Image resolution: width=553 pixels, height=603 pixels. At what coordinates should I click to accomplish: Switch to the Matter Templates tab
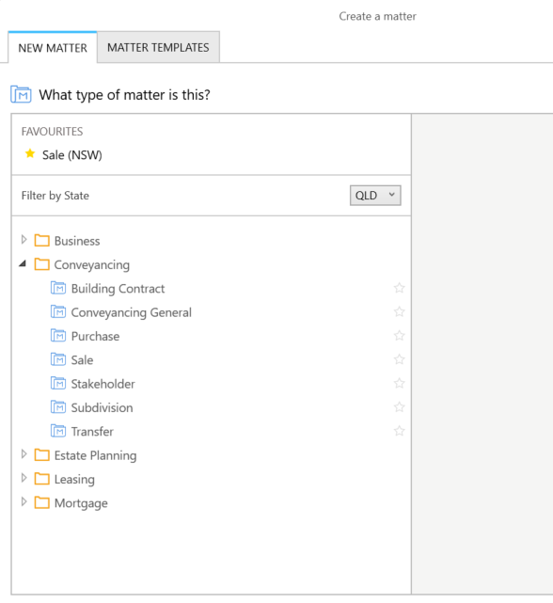click(x=158, y=47)
